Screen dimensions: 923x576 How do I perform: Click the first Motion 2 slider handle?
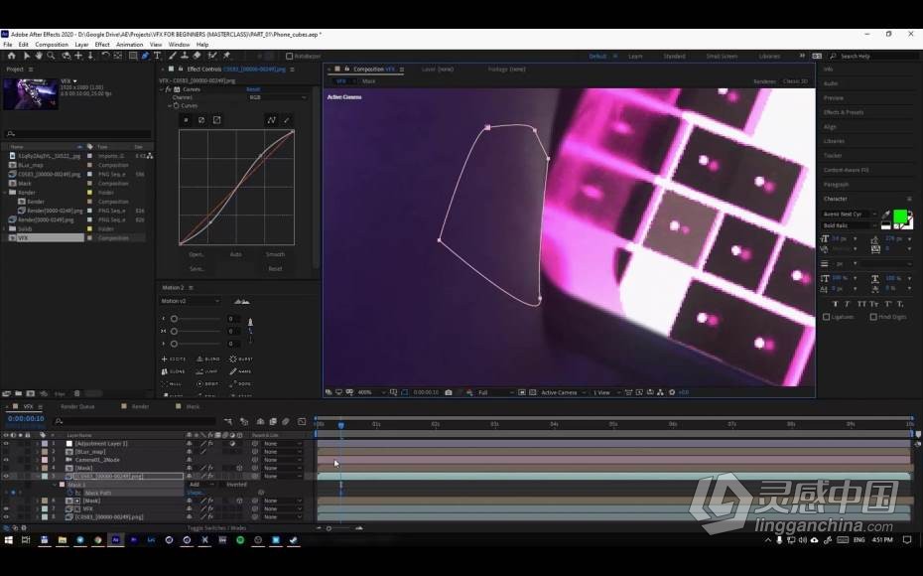175,319
